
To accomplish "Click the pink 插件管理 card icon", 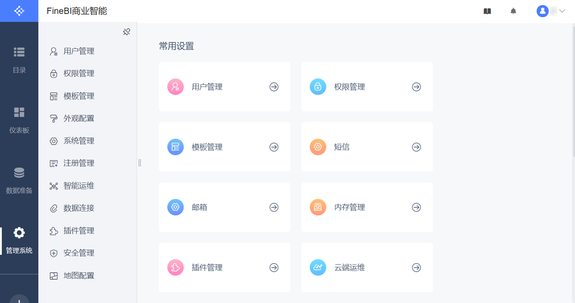I will point(176,268).
